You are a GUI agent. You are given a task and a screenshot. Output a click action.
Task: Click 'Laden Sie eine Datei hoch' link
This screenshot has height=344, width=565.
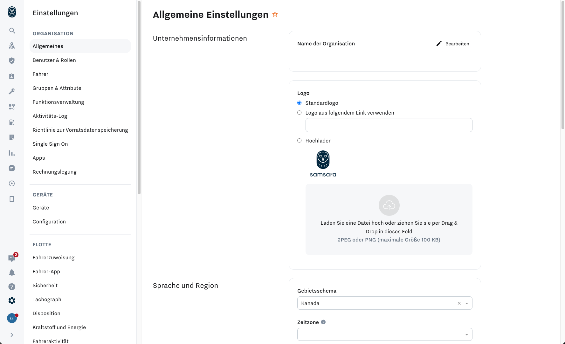(352, 223)
